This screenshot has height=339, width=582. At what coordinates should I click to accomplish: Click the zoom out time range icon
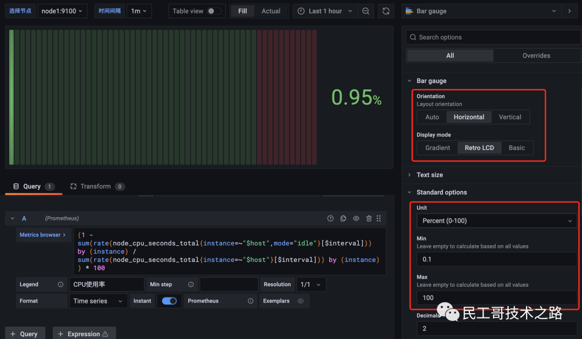[x=365, y=11]
